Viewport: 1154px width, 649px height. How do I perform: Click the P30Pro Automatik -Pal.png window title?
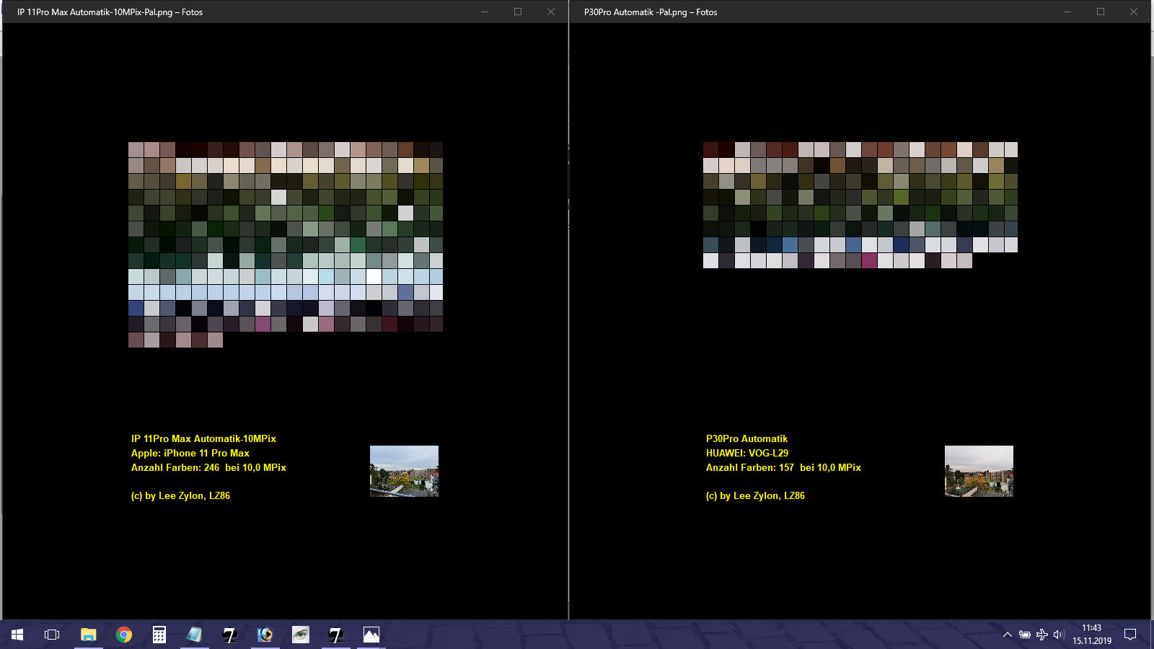pos(651,12)
